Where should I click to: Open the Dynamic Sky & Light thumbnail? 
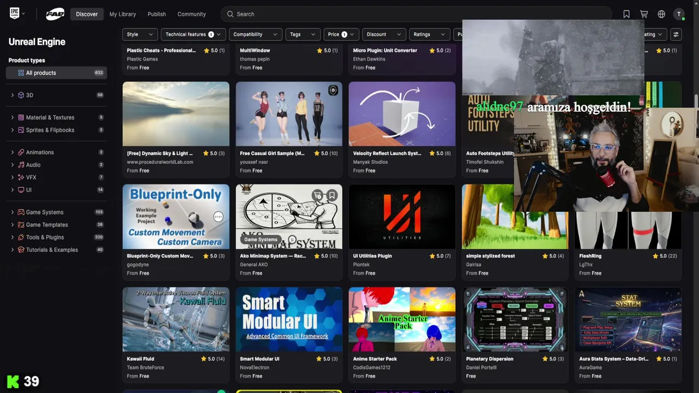coord(176,114)
